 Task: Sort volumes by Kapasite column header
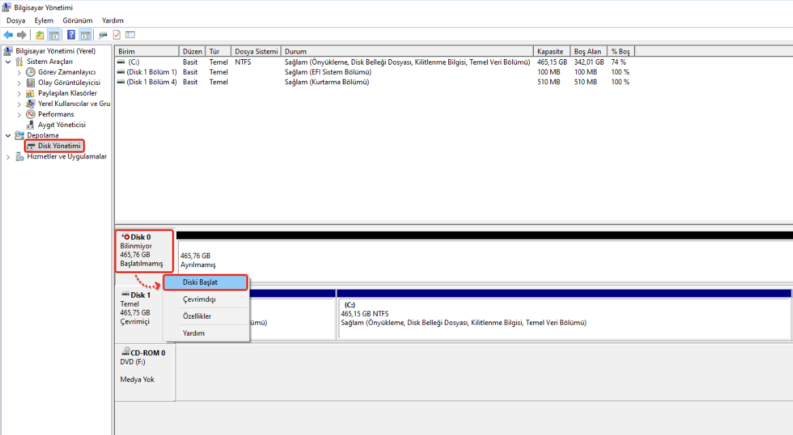pyautogui.click(x=551, y=52)
